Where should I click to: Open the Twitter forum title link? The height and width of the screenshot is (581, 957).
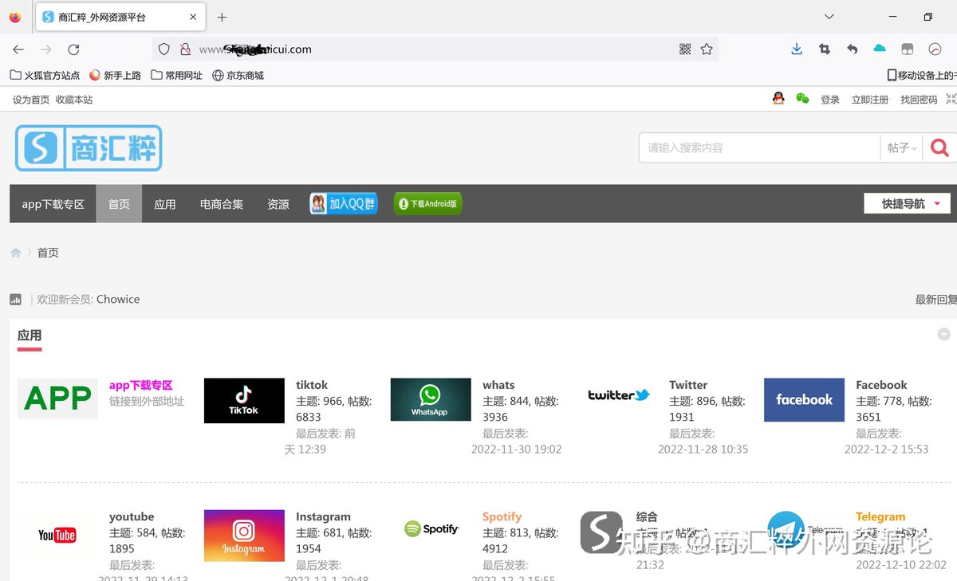[x=688, y=385]
